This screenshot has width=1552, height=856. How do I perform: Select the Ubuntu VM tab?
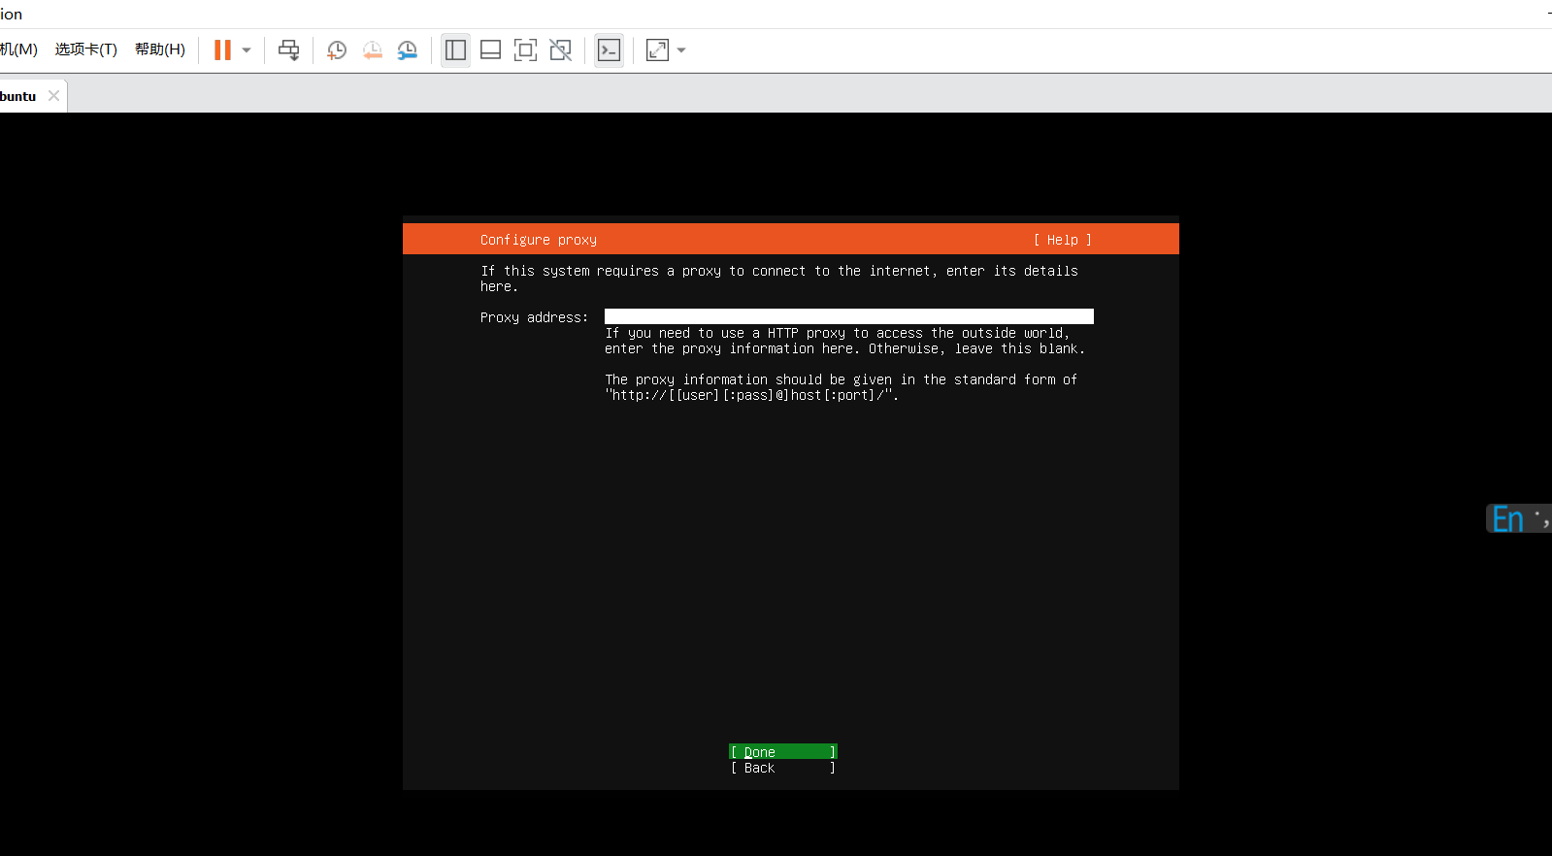click(x=31, y=95)
